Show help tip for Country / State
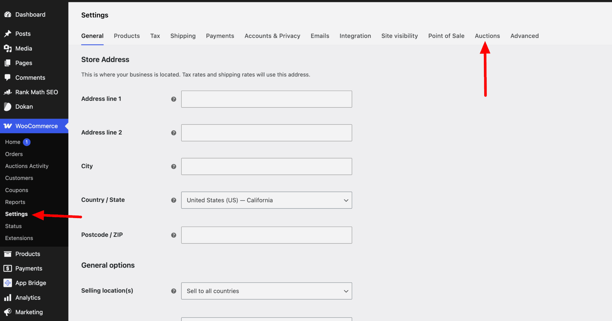612x321 pixels. click(174, 200)
